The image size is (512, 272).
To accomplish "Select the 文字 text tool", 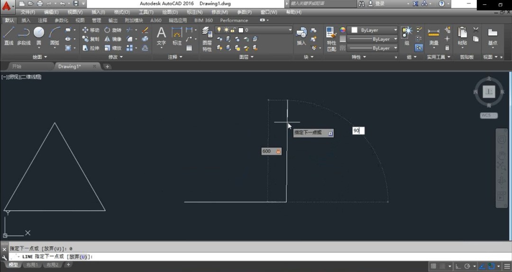I will (161, 36).
